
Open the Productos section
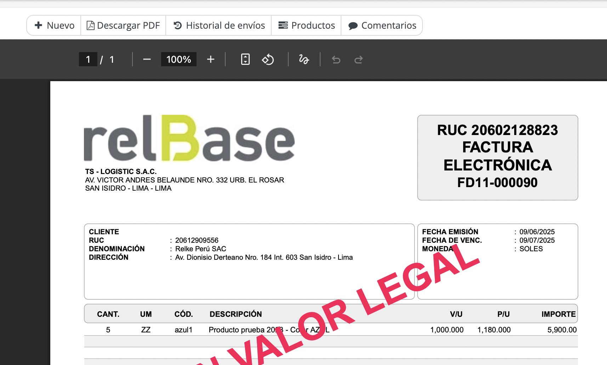tap(306, 26)
